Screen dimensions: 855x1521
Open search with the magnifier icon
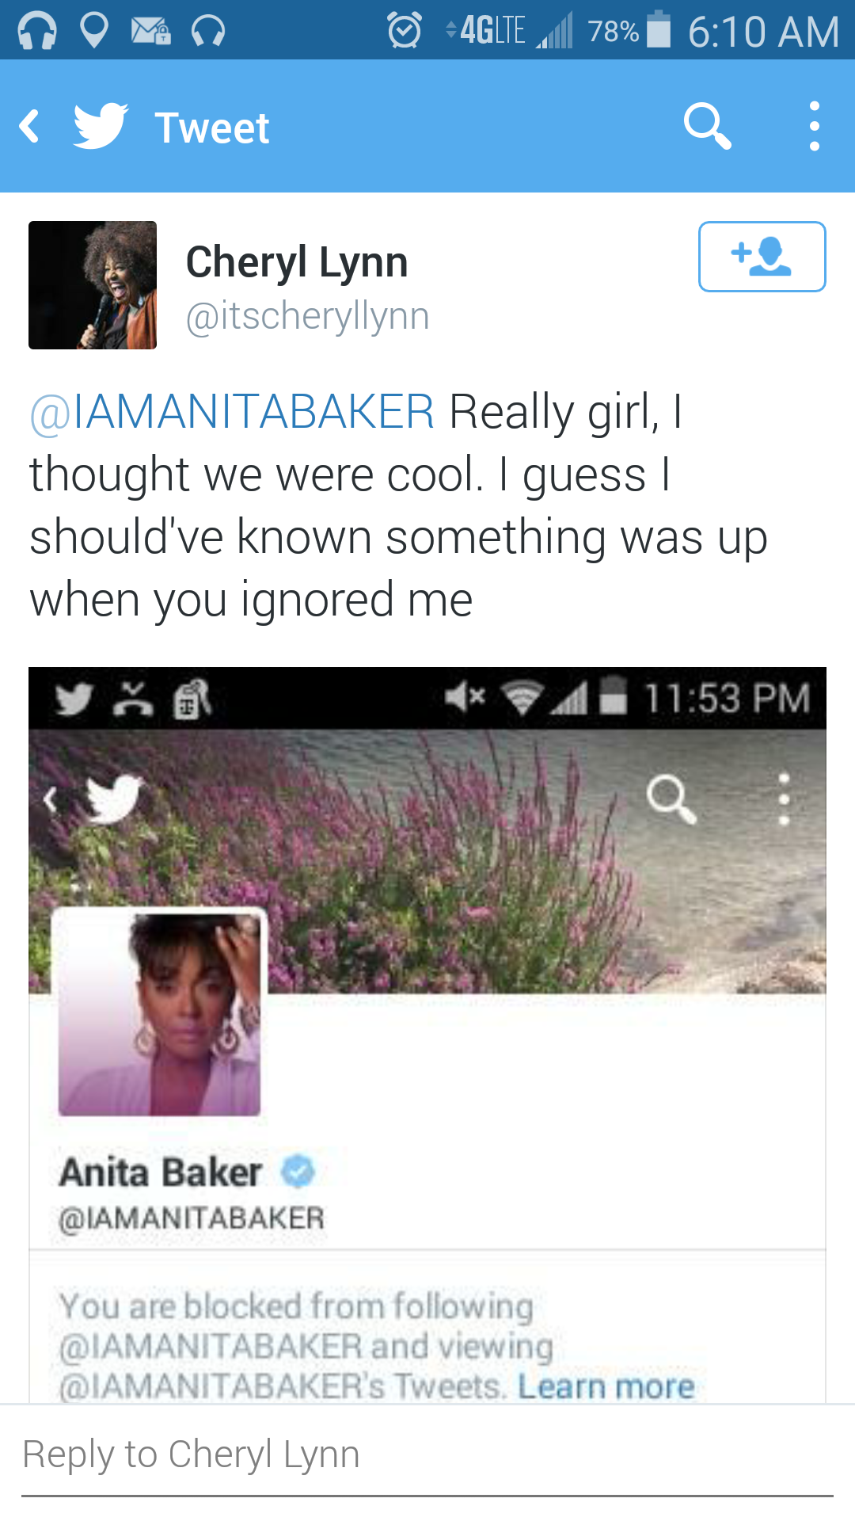pos(707,125)
